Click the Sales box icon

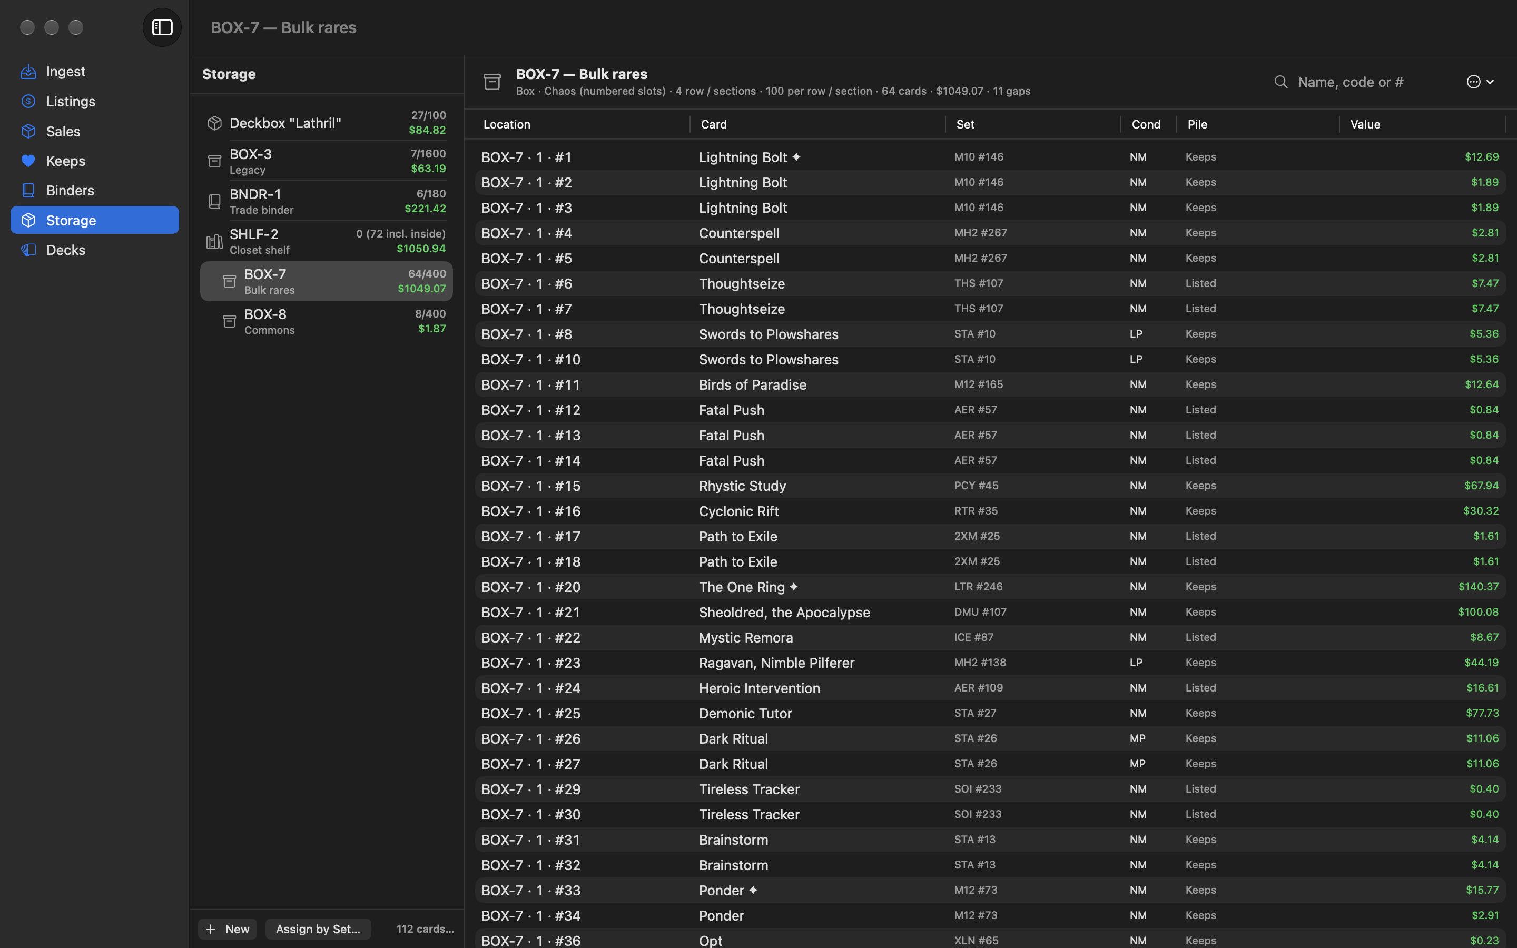[x=28, y=131]
